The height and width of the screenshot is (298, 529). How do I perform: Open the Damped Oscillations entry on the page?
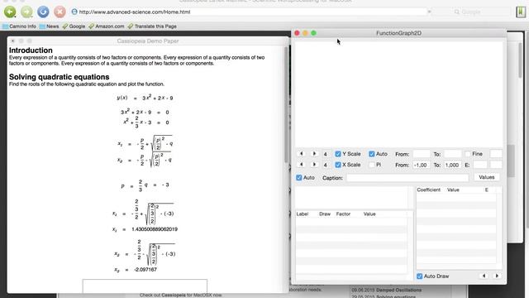398,290
